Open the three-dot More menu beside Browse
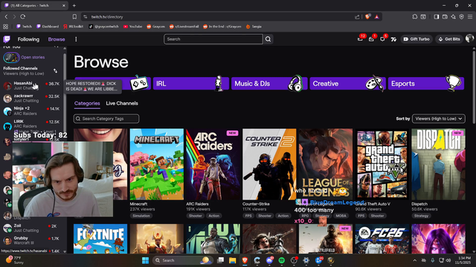This screenshot has height=267, width=476. [x=76, y=39]
